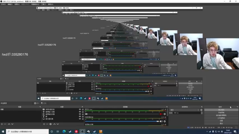Select 场景 in Scenes list
Screen dimensions: 239x134
click(21, 109)
